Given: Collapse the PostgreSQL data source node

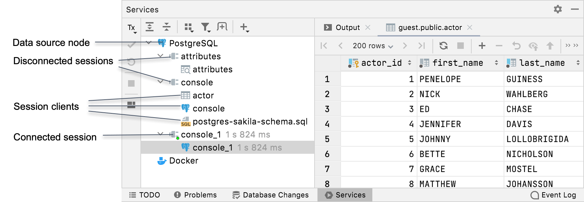Looking at the screenshot, I should 149,43.
